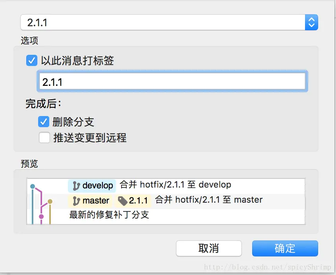Click the 推送变更到远程 label text
336x275 pixels.
(x=90, y=137)
